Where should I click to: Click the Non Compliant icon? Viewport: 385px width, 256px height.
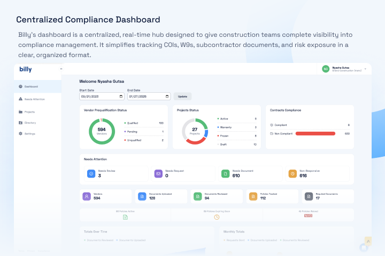coord(272,133)
